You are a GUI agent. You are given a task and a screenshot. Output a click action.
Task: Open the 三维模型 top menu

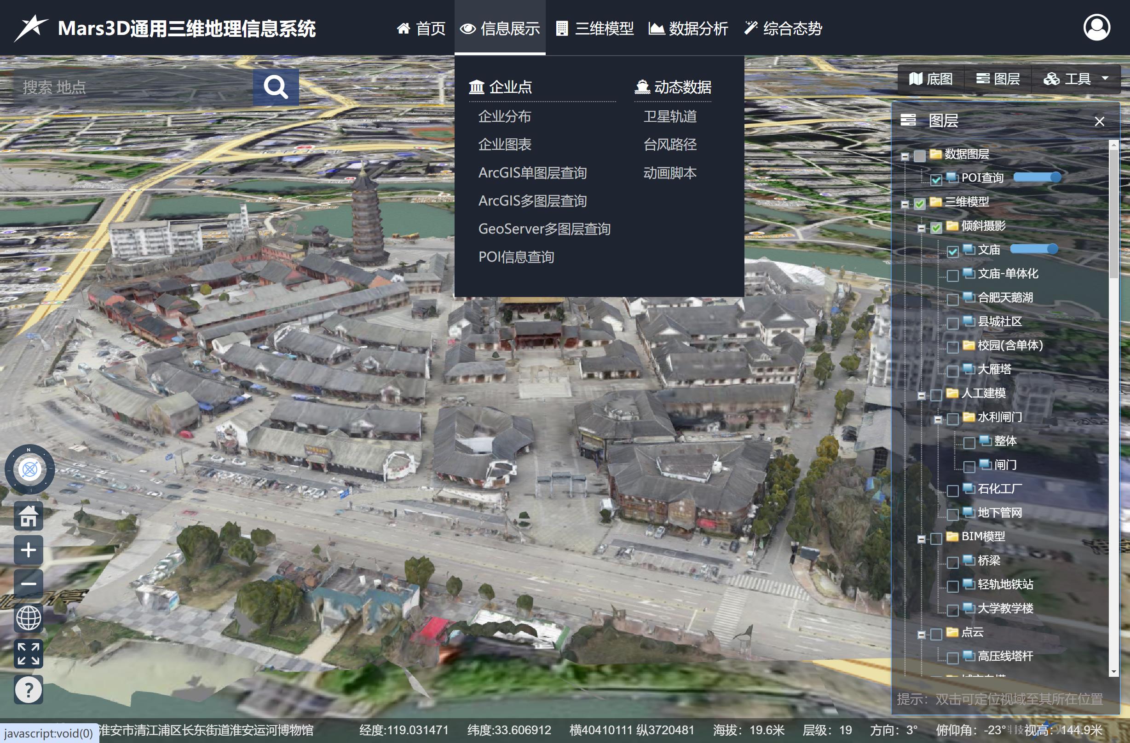tap(595, 29)
